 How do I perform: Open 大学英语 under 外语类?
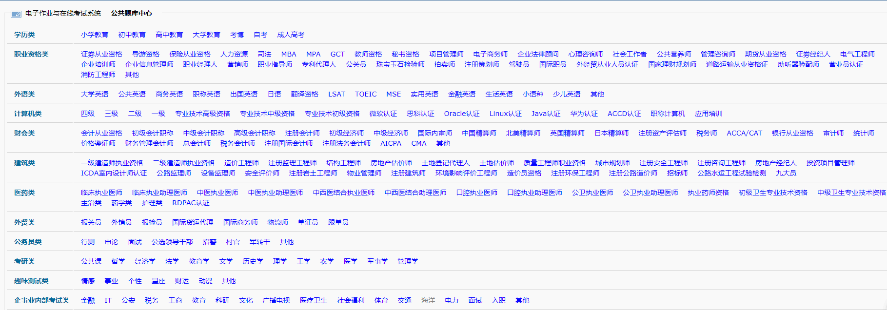[x=95, y=94]
